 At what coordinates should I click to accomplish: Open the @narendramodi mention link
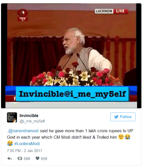[23, 131]
